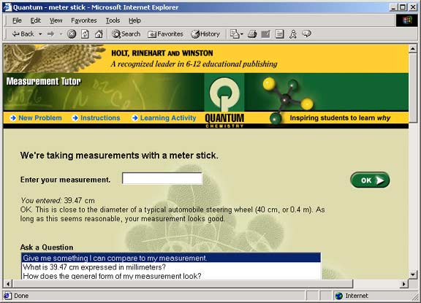Open the History toolbar button

pyautogui.click(x=205, y=34)
